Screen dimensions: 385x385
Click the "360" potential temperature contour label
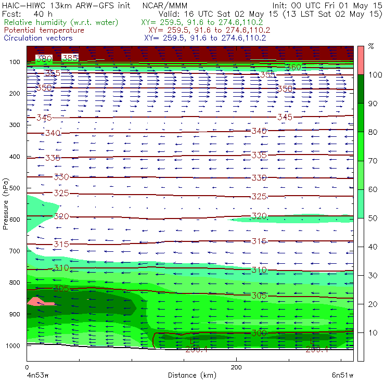(x=293, y=67)
